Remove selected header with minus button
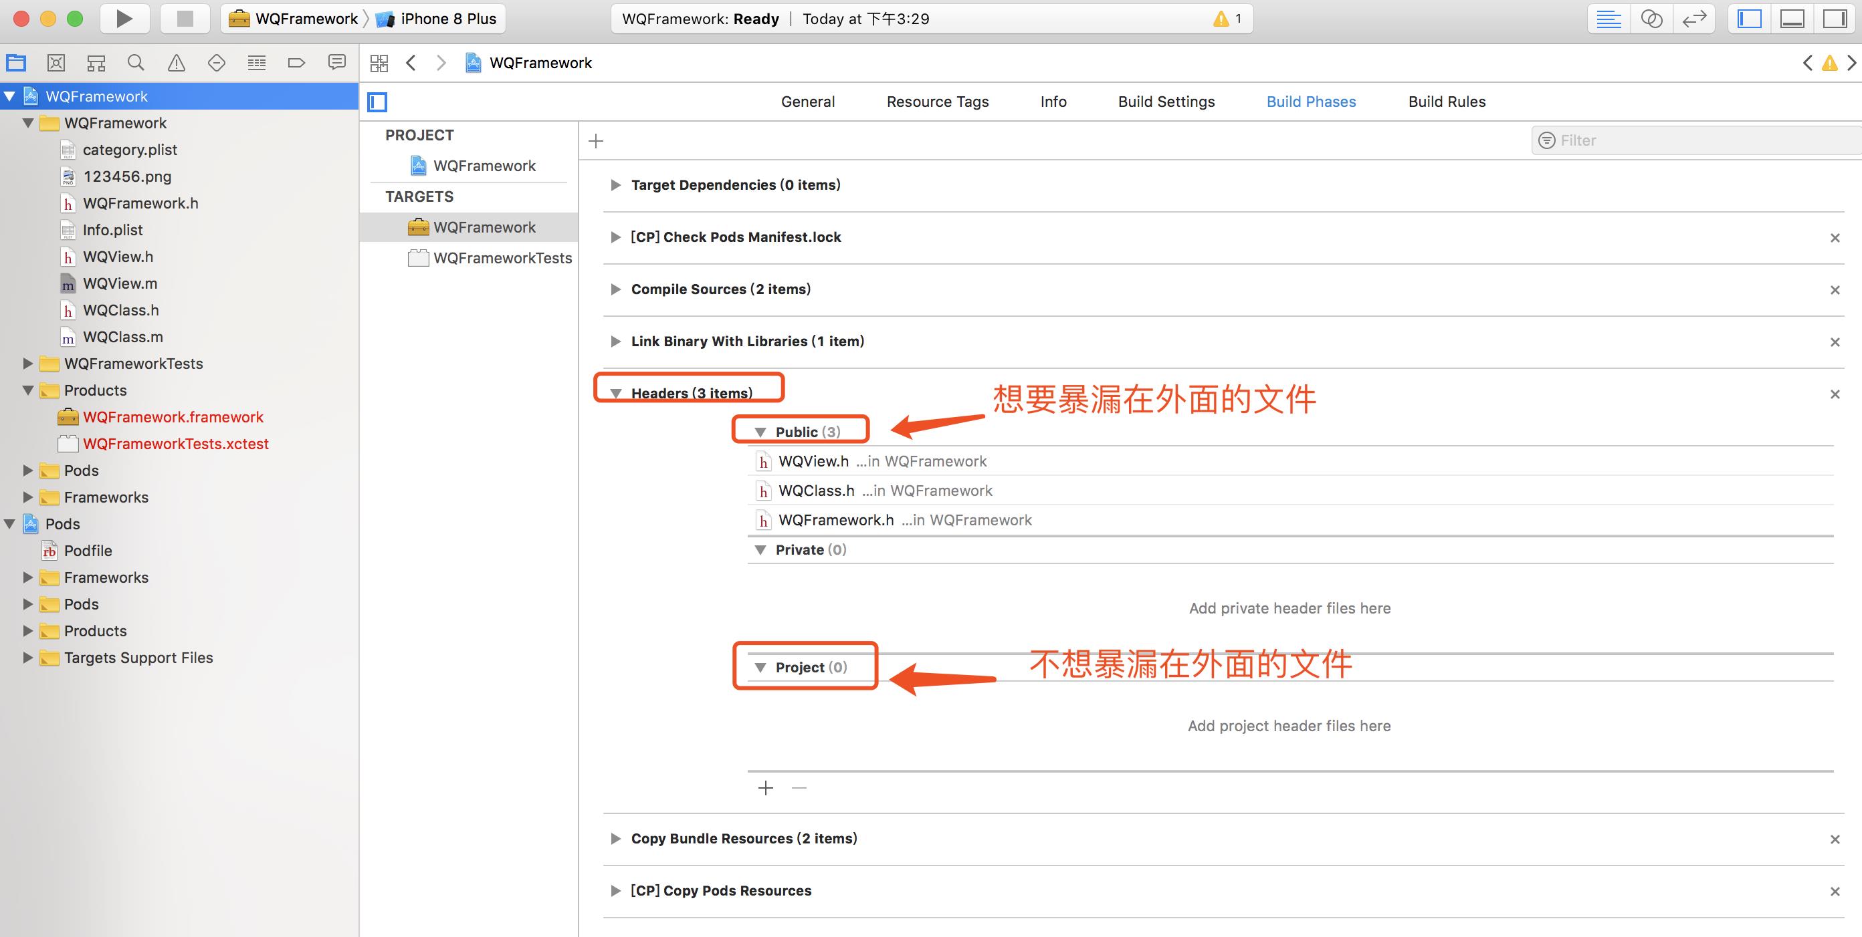 coord(799,787)
